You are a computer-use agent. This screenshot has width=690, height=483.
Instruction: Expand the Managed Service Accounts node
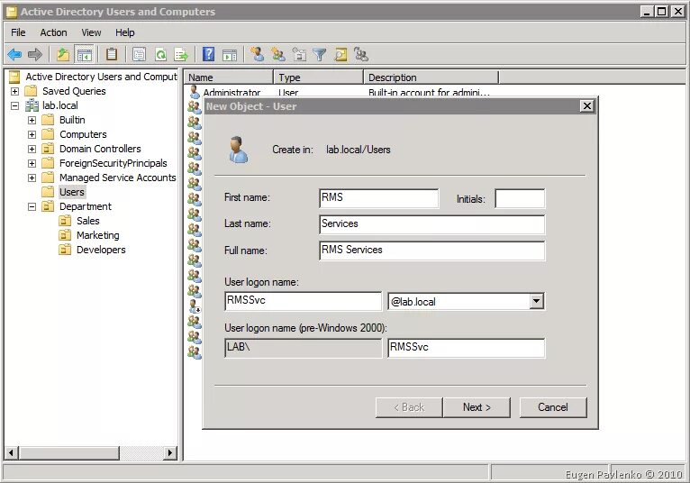(32, 178)
